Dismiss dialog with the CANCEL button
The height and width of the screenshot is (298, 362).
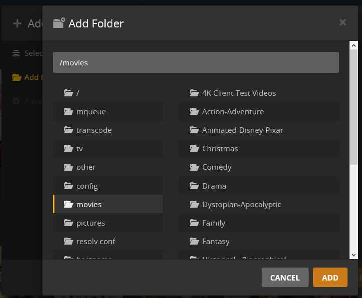(285, 277)
